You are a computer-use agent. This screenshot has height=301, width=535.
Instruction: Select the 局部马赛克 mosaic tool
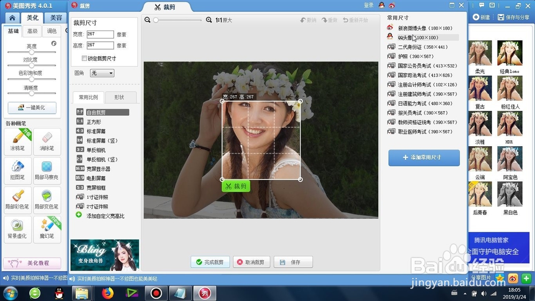[47, 171]
